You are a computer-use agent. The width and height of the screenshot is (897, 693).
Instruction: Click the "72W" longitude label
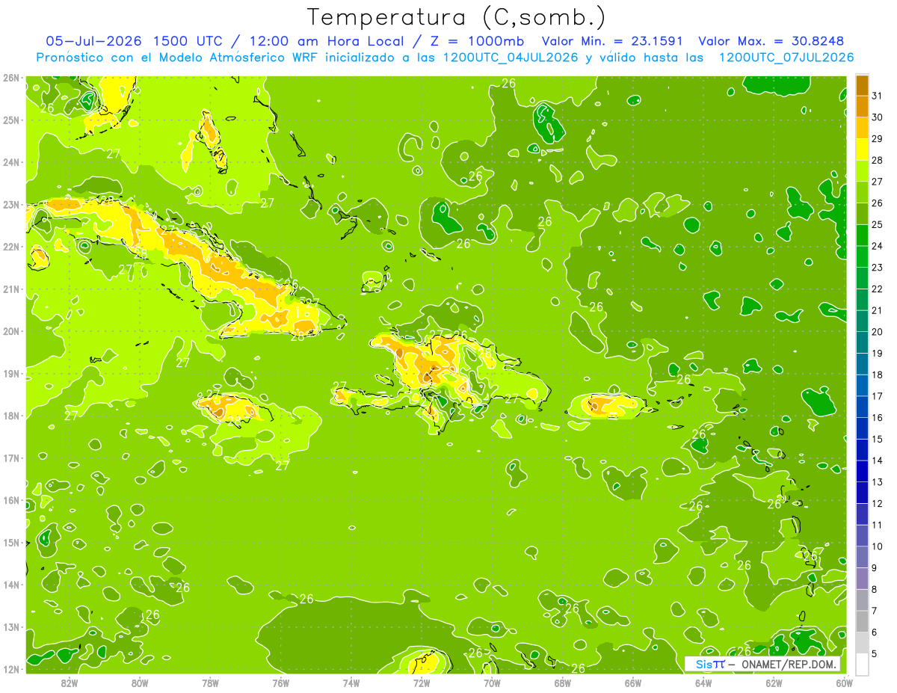[x=422, y=683]
